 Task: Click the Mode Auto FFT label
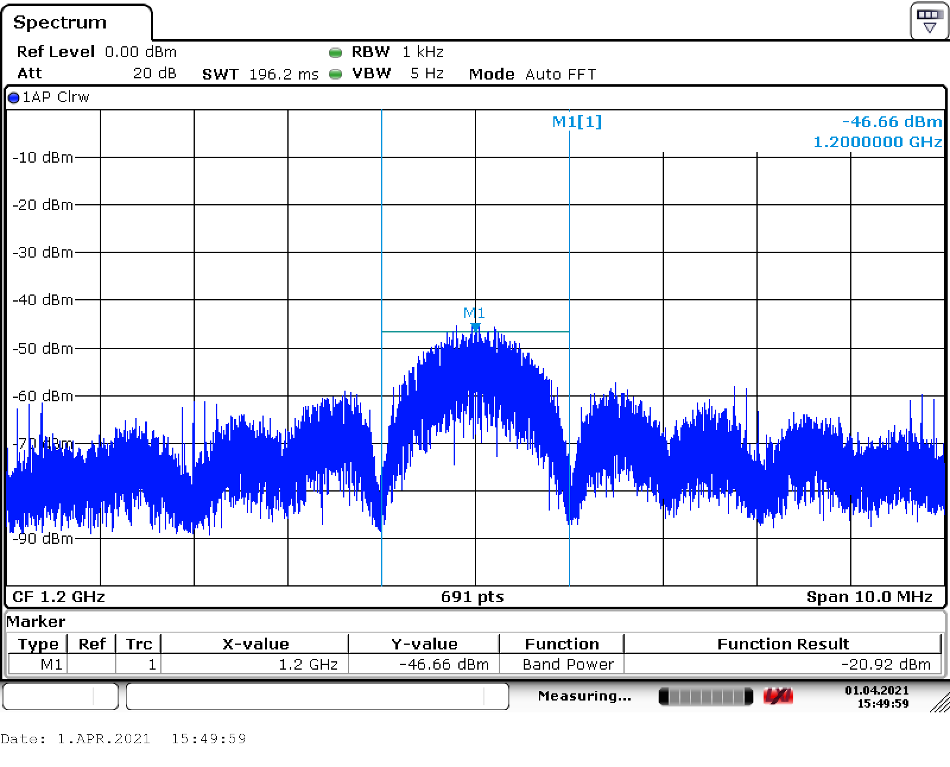(x=533, y=74)
